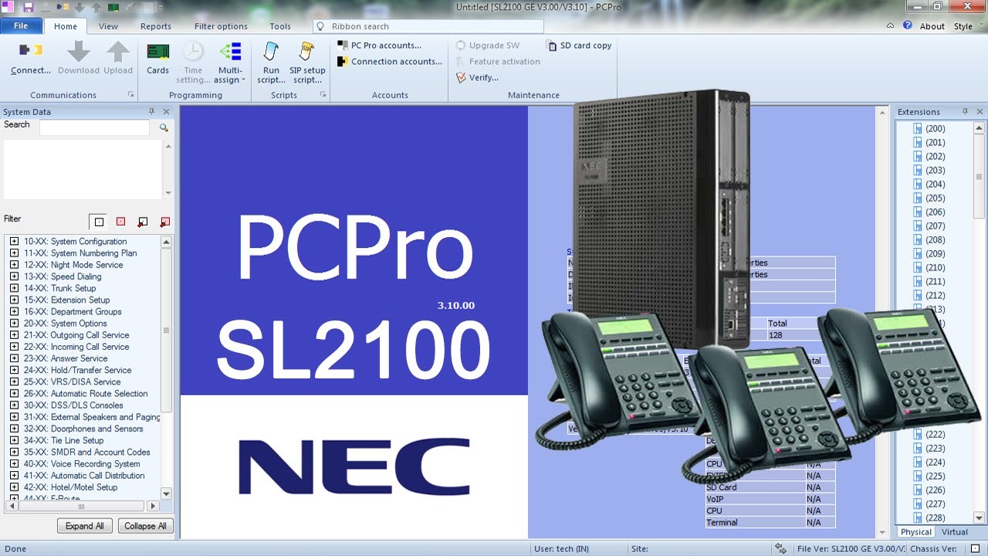This screenshot has width=988, height=556.
Task: Expand 11-XX: System Numbering Plan
Action: point(14,253)
